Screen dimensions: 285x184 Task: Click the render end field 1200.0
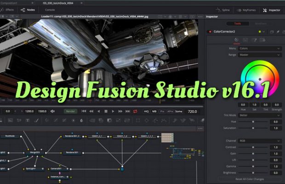[x=29, y=111]
